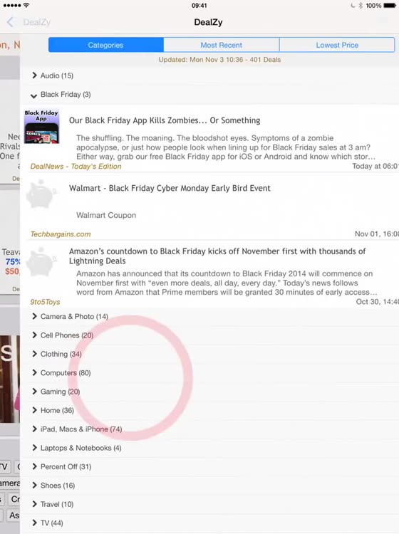The height and width of the screenshot is (534, 399).
Task: Click the 'Updated: Mon Nov 3 10:36 - 401 Deals' status
Action: coord(219,60)
